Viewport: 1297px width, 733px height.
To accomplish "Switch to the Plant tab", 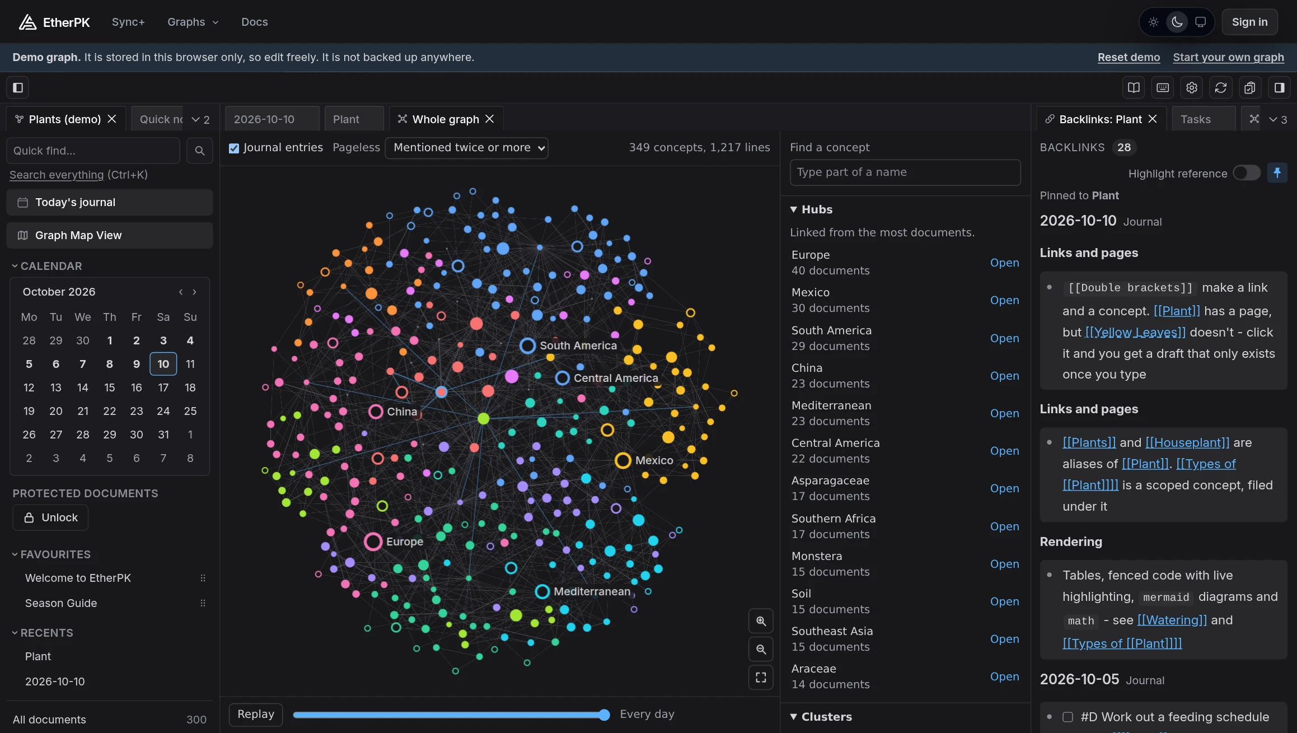I will click(354, 119).
